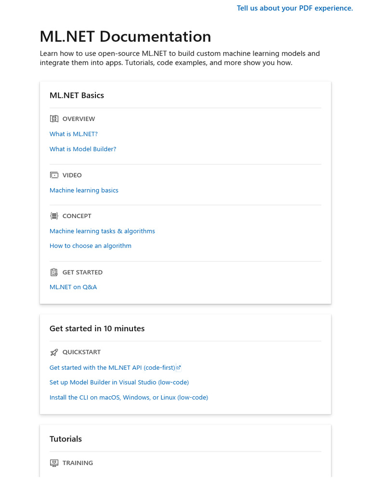Open "What is Model Builder?" link
370x493 pixels.
[83, 149]
